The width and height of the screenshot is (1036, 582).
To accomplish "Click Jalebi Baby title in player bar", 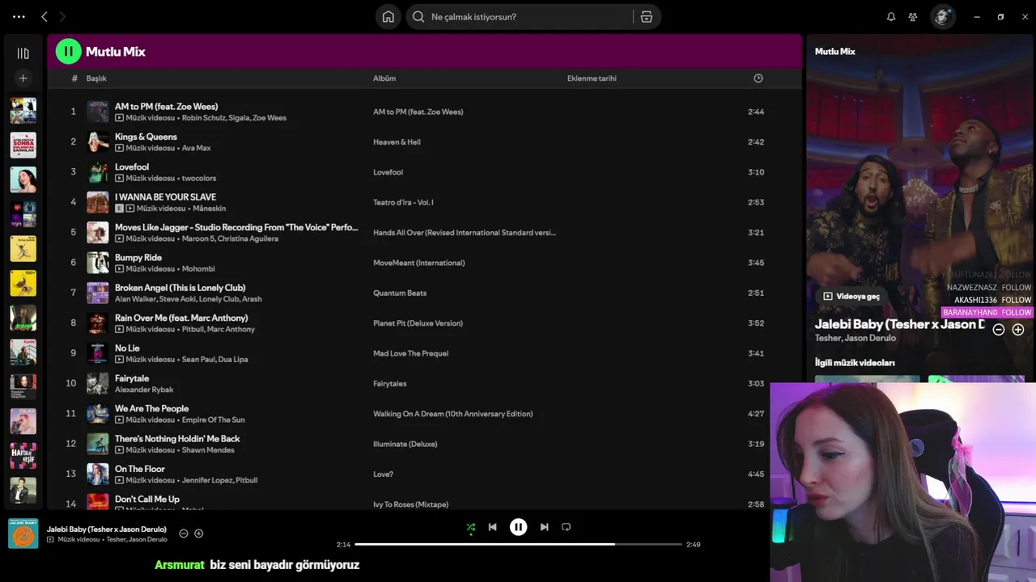I will coord(107,529).
